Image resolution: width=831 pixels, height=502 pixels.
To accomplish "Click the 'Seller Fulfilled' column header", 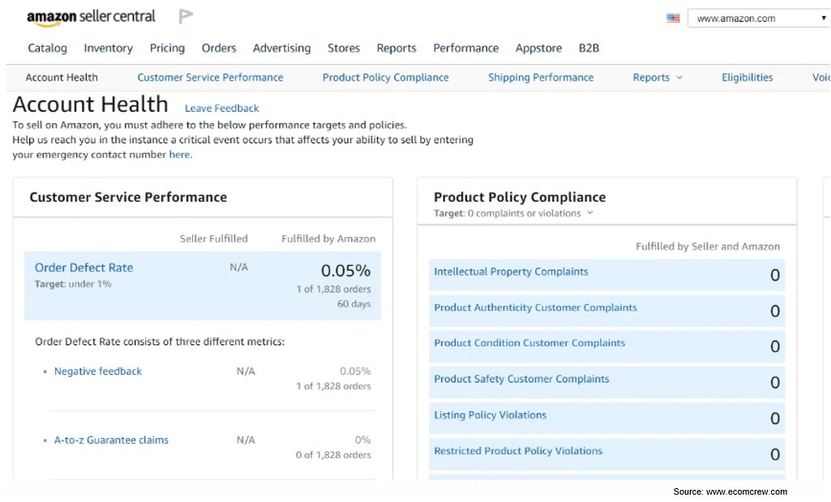I will pyautogui.click(x=213, y=239).
